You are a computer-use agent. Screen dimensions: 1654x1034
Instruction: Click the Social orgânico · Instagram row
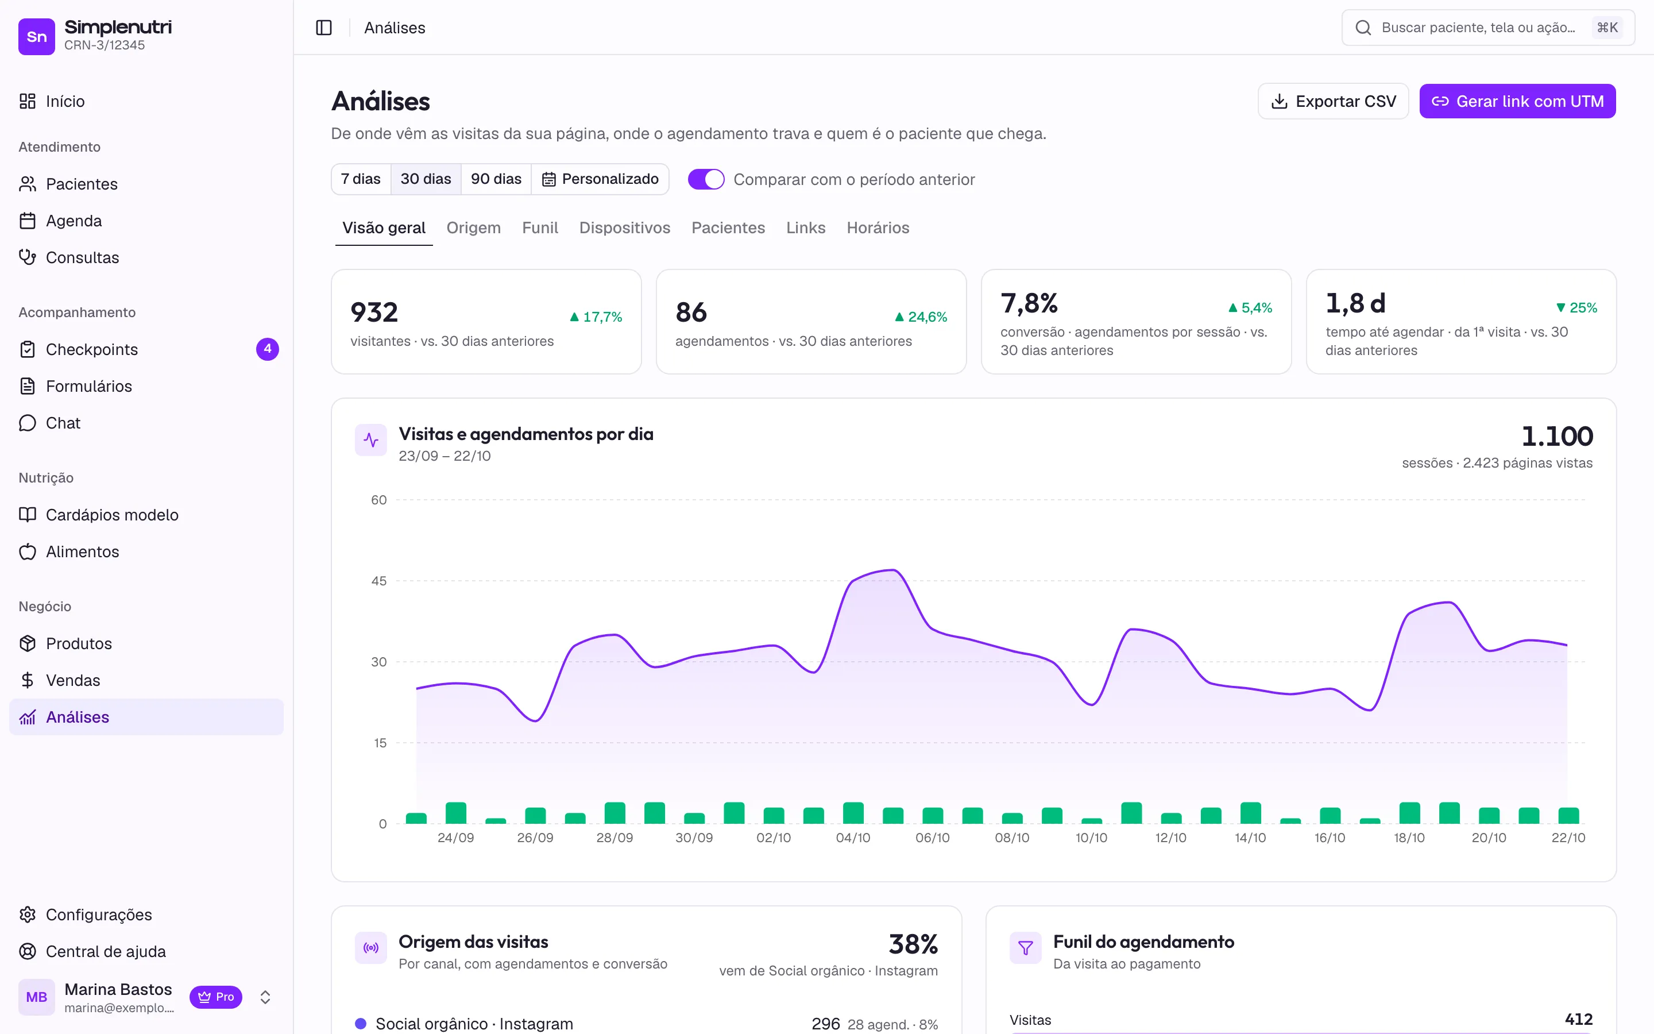point(647,1024)
